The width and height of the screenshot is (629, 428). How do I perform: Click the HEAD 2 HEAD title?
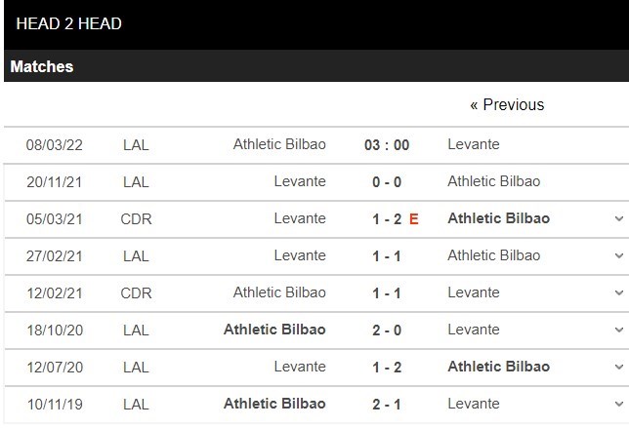[68, 23]
